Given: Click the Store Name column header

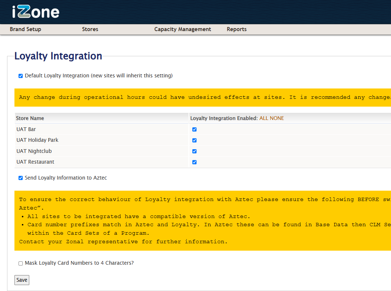Looking at the screenshot, I should click(30, 118).
